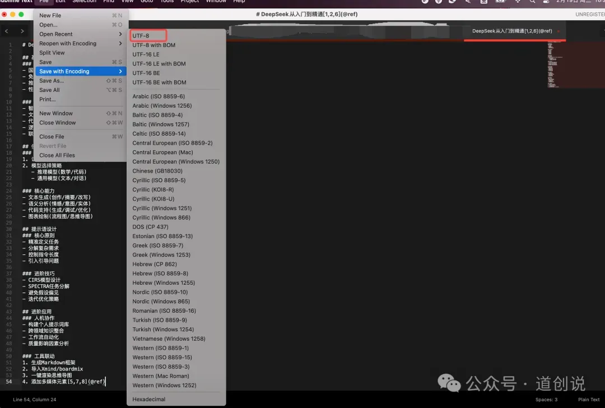605x408 pixels.
Task: Expand Reopen with Encoding submenu
Action: pos(81,43)
